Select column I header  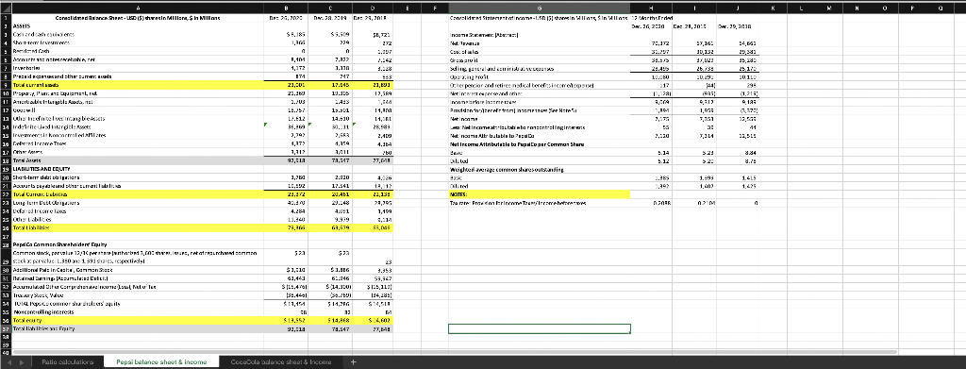(x=695, y=7)
